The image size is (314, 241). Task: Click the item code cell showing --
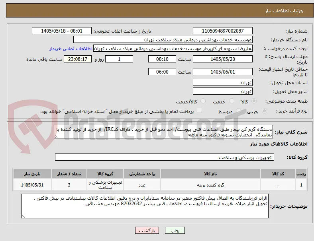278,185
